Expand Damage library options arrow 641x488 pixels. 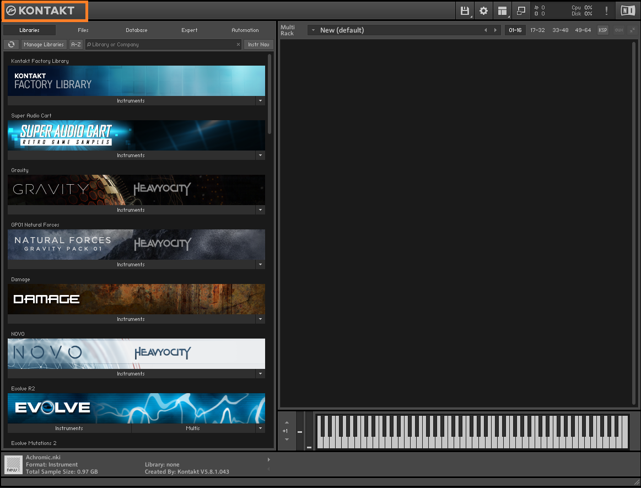pos(260,319)
